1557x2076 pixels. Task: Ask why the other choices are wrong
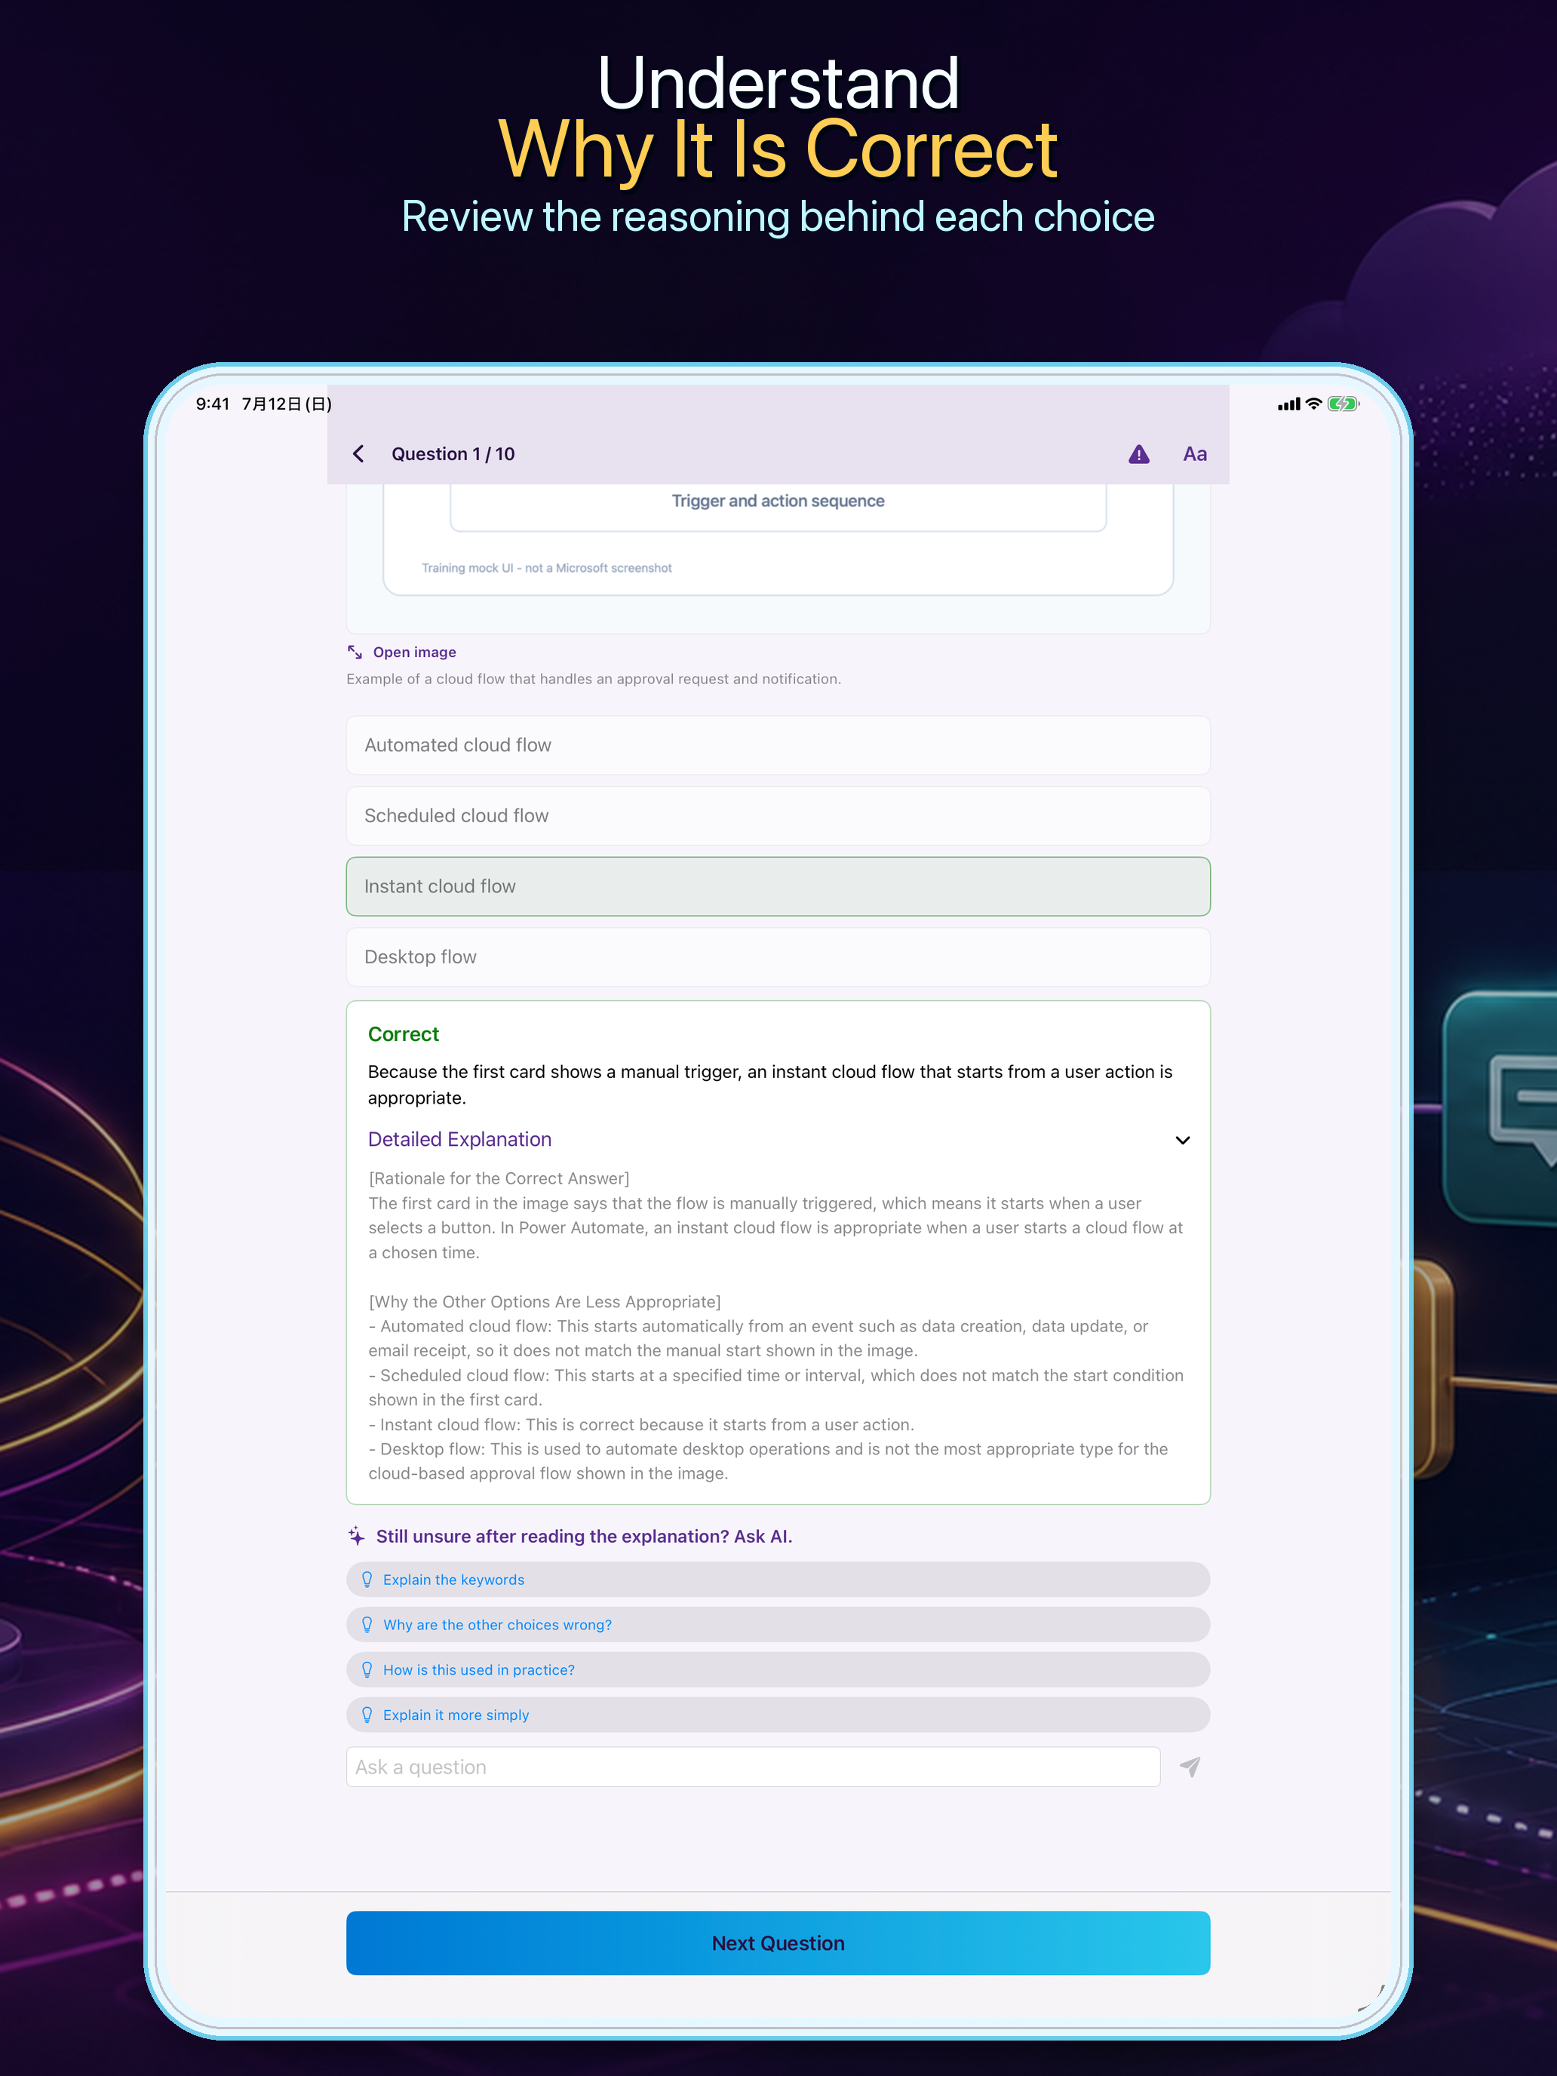[x=778, y=1625]
